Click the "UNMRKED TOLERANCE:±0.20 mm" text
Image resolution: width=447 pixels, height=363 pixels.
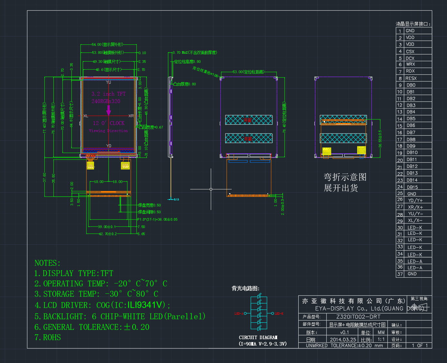(344, 346)
